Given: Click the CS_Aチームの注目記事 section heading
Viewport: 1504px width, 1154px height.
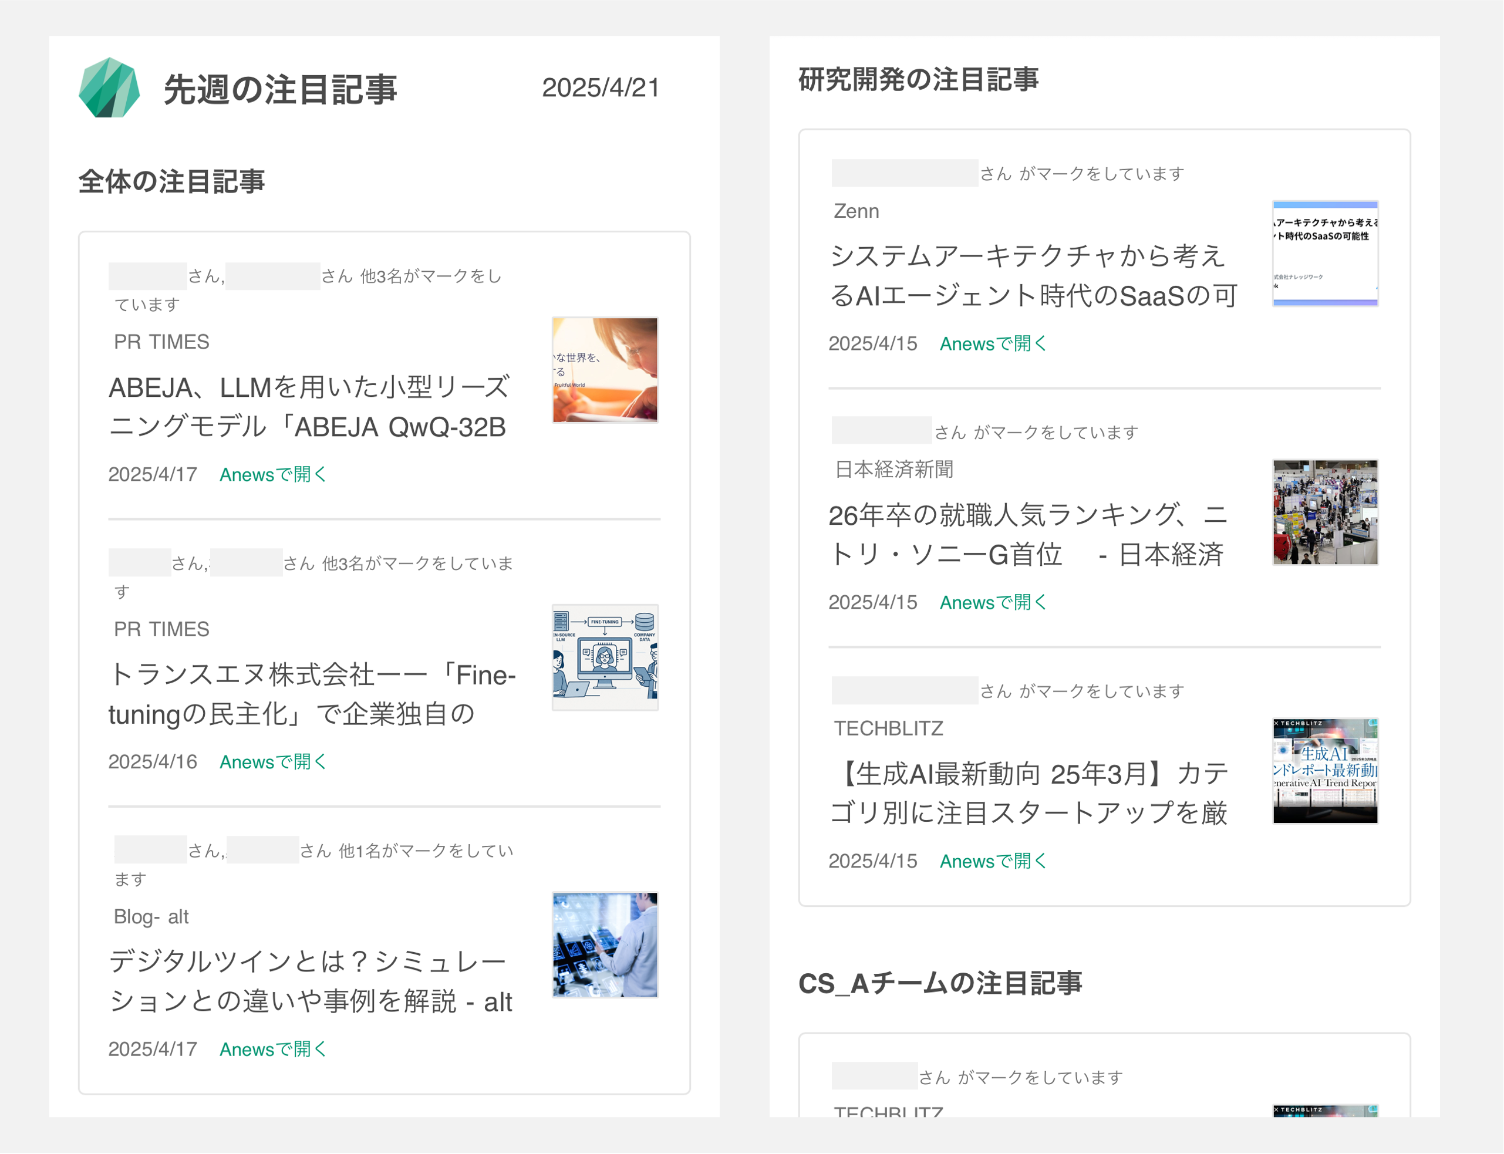Looking at the screenshot, I should (x=940, y=983).
